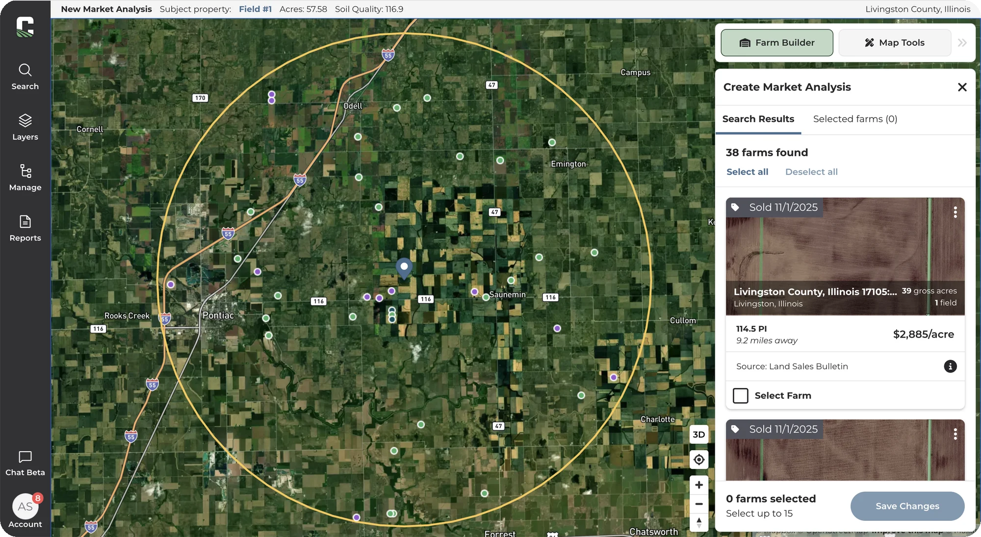Center map with the locate target icon
This screenshot has height=537, width=981.
click(x=699, y=460)
